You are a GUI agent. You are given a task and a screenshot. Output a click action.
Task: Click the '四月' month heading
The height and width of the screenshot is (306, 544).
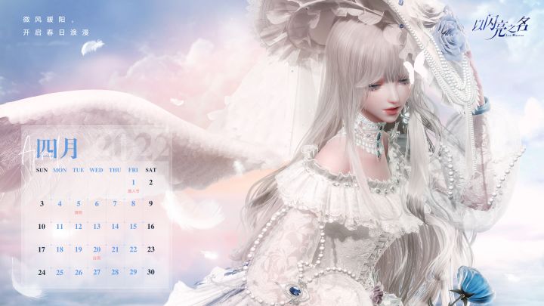click(57, 148)
